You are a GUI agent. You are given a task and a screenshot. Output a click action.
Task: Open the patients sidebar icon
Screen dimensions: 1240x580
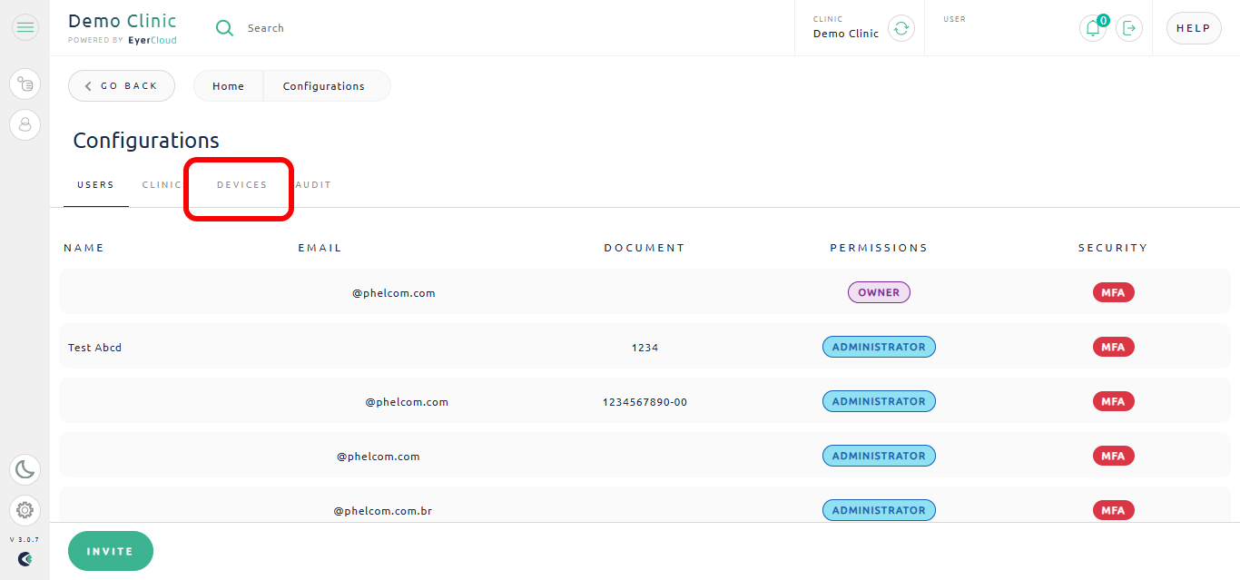coord(25,124)
